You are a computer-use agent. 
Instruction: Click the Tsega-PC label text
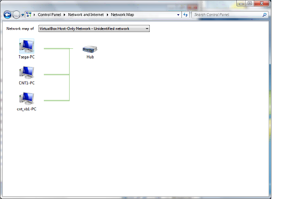pyautogui.click(x=26, y=57)
